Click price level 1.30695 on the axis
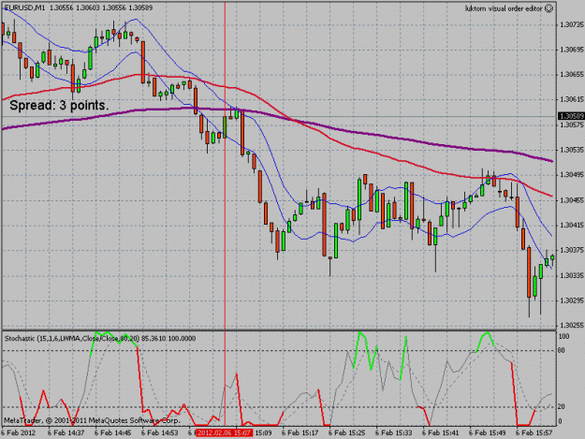Screen dimensions: 585x439 [572, 50]
